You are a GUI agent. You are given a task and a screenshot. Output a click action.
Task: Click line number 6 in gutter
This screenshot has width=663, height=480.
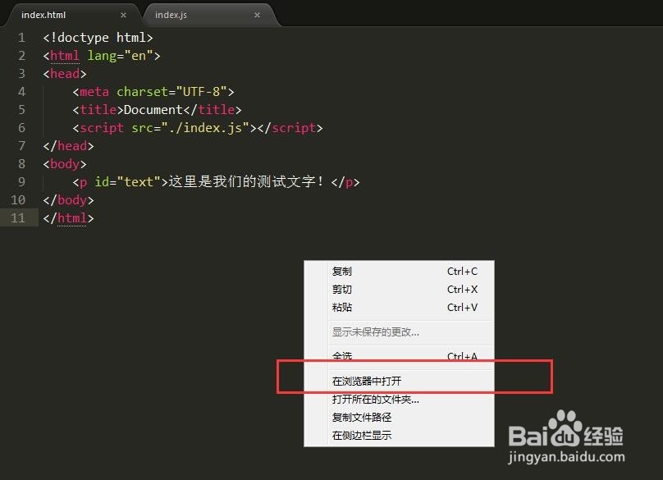(x=21, y=128)
